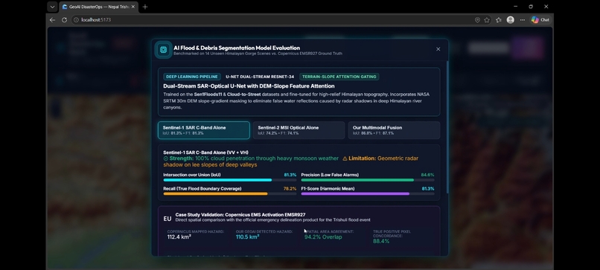Image resolution: width=600 pixels, height=270 pixels.
Task: Click the location permission icon
Action: [x=477, y=20]
